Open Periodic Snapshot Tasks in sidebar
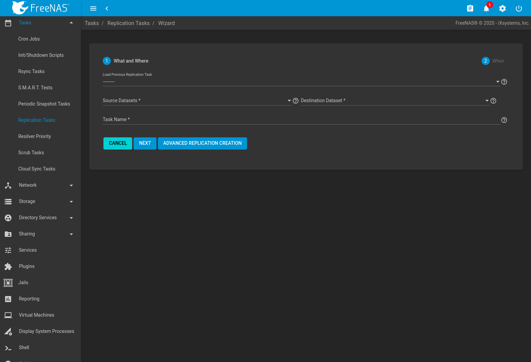This screenshot has width=531, height=362. pyautogui.click(x=44, y=104)
